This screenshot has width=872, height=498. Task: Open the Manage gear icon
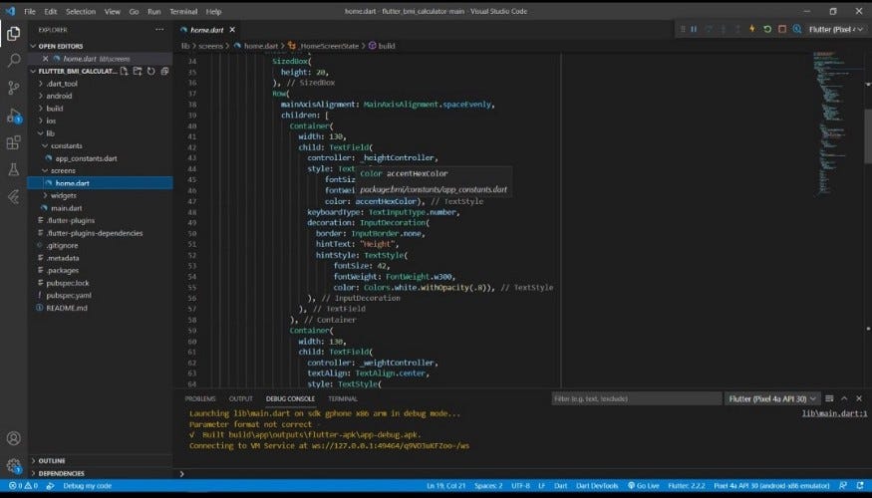(13, 466)
